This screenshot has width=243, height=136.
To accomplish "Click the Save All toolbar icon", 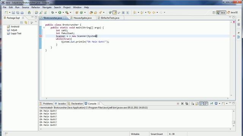I will pyautogui.click(x=18, y=12).
